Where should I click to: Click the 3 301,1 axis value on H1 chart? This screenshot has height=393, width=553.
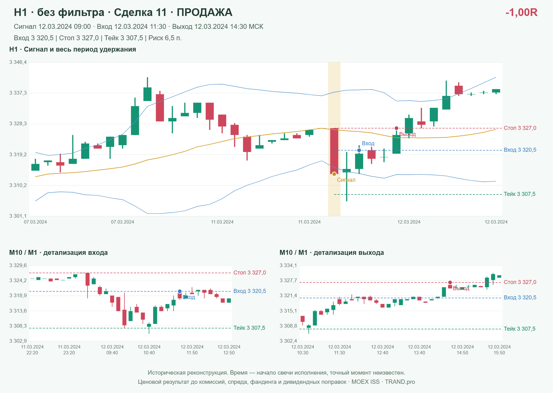(18, 216)
